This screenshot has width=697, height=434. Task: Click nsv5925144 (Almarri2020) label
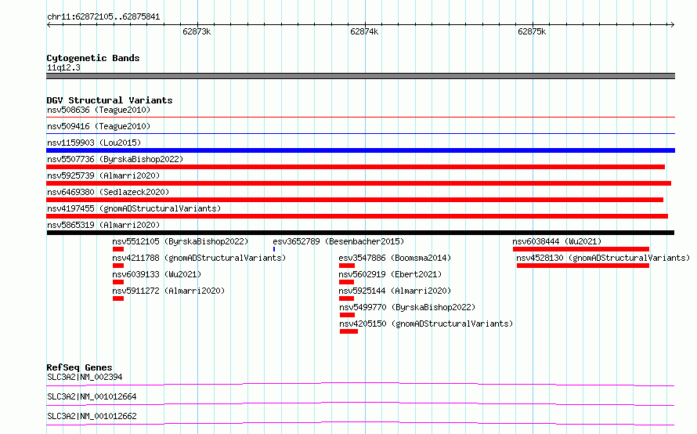click(x=395, y=291)
